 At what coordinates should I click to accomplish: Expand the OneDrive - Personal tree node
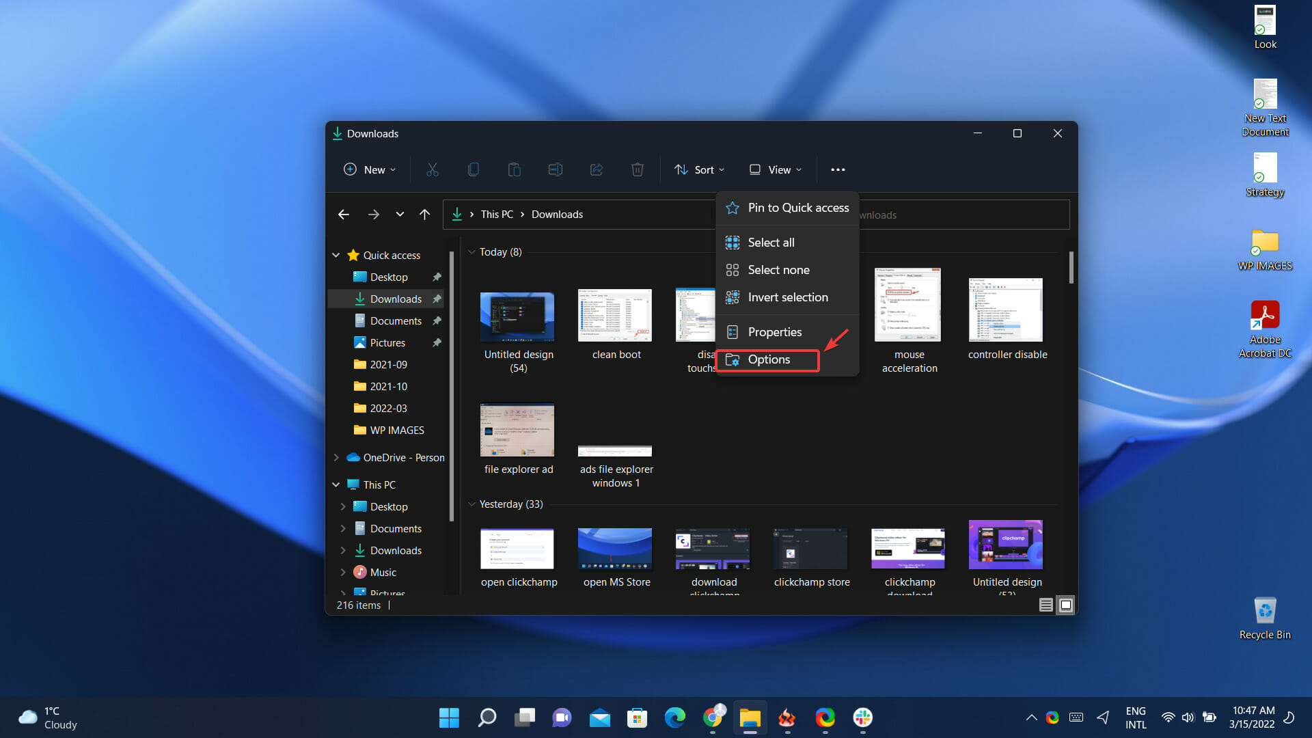pyautogui.click(x=336, y=458)
